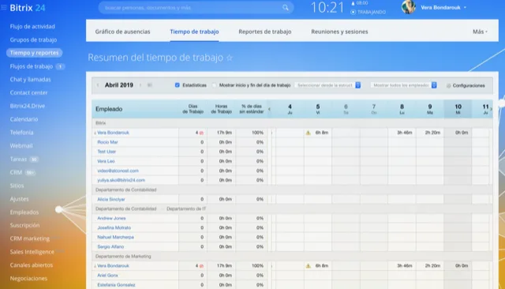Image resolution: width=505 pixels, height=289 pixels.
Task: Open Ariel Gorix employee link
Action: tap(107, 276)
